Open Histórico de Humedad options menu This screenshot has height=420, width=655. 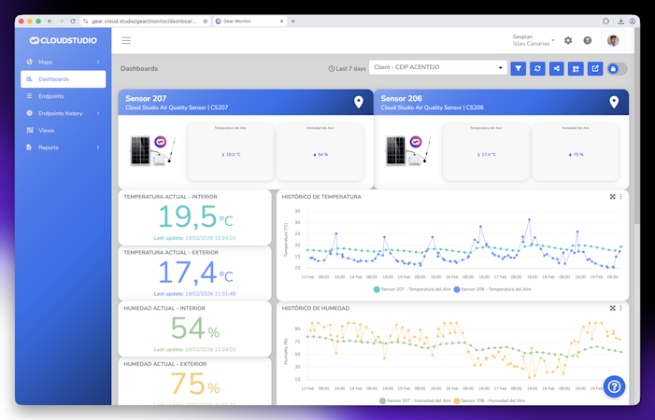[x=620, y=308]
